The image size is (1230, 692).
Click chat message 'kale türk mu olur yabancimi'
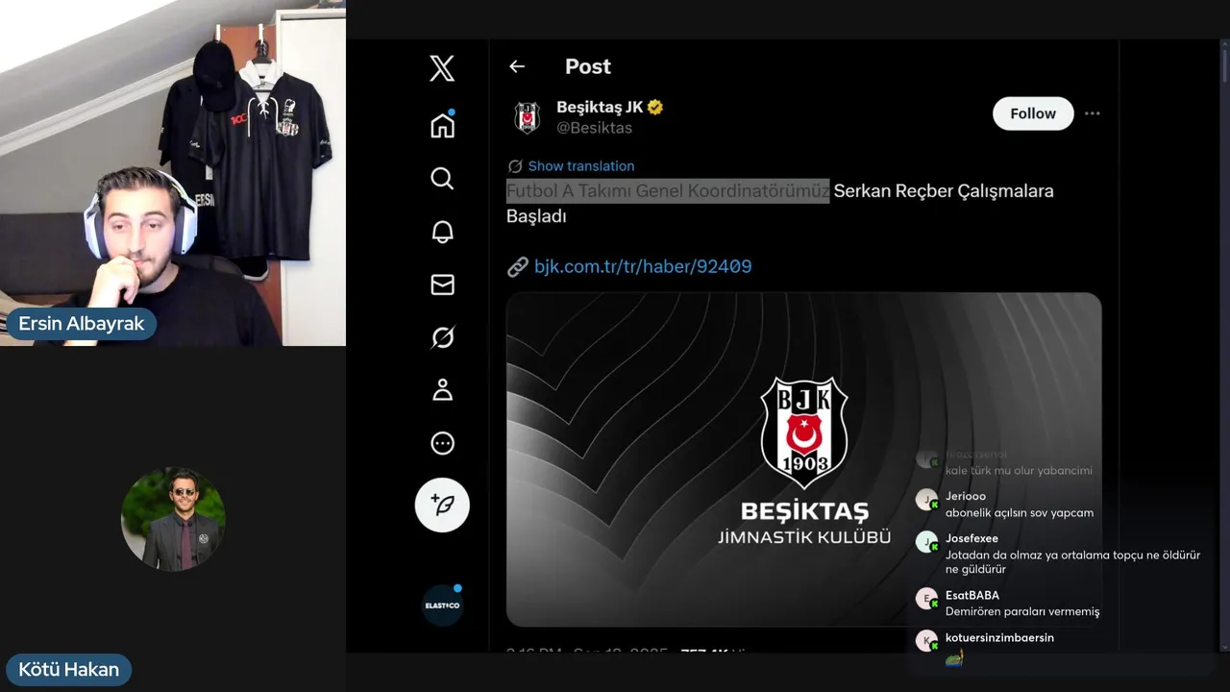point(1019,470)
